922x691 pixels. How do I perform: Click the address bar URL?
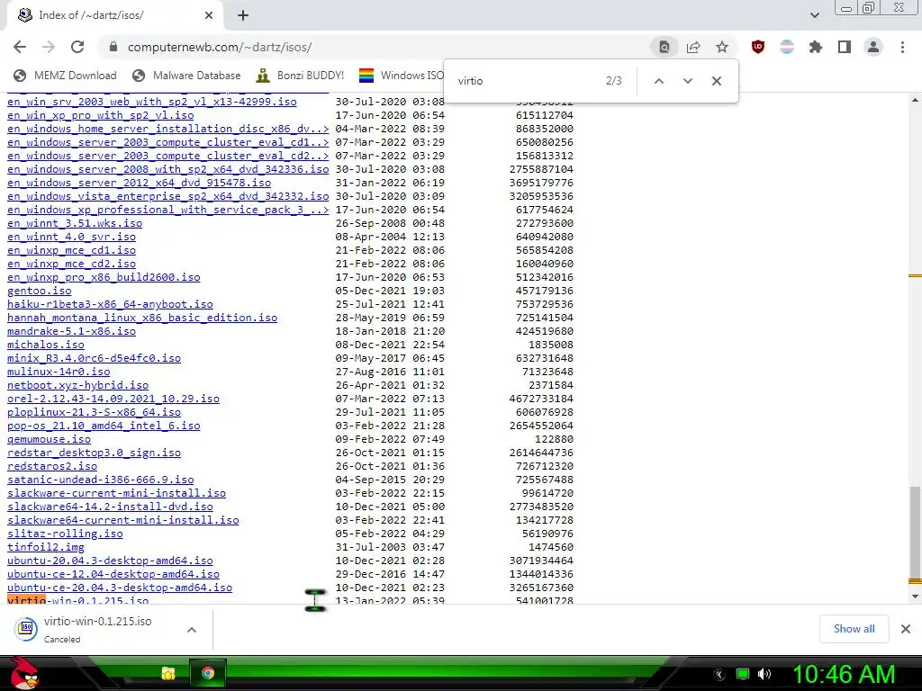pyautogui.click(x=220, y=47)
